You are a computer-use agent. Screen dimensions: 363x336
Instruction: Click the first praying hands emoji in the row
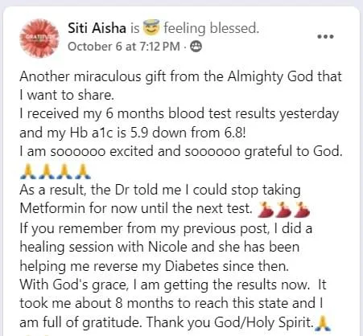tap(28, 171)
